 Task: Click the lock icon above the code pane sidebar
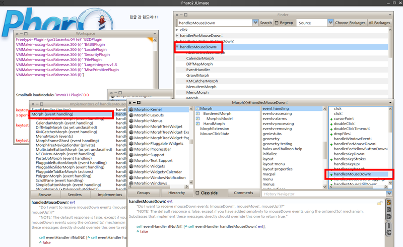click(380, 203)
